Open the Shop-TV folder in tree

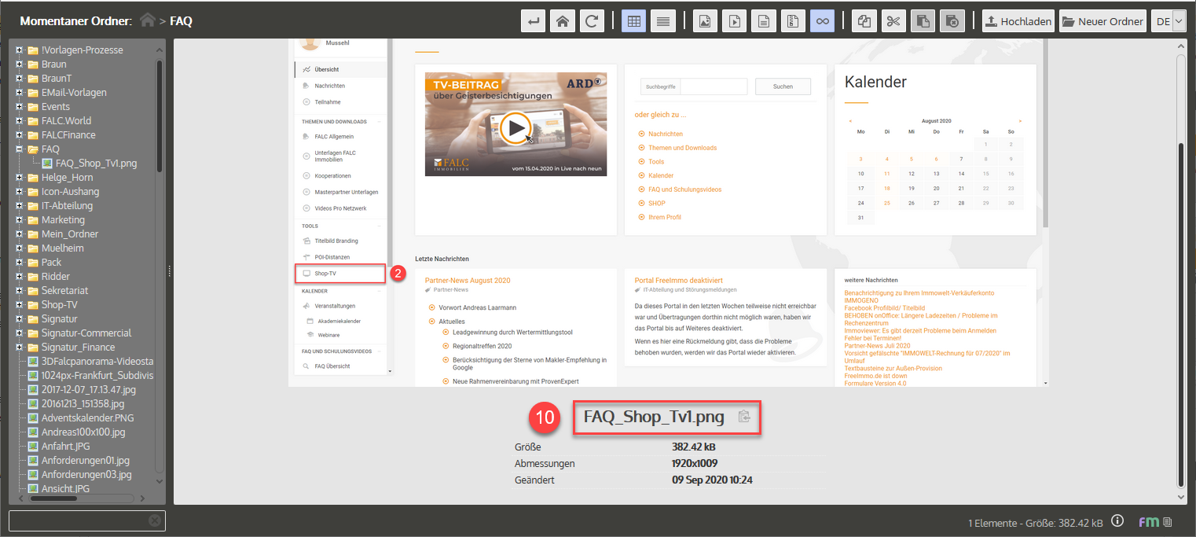(59, 305)
